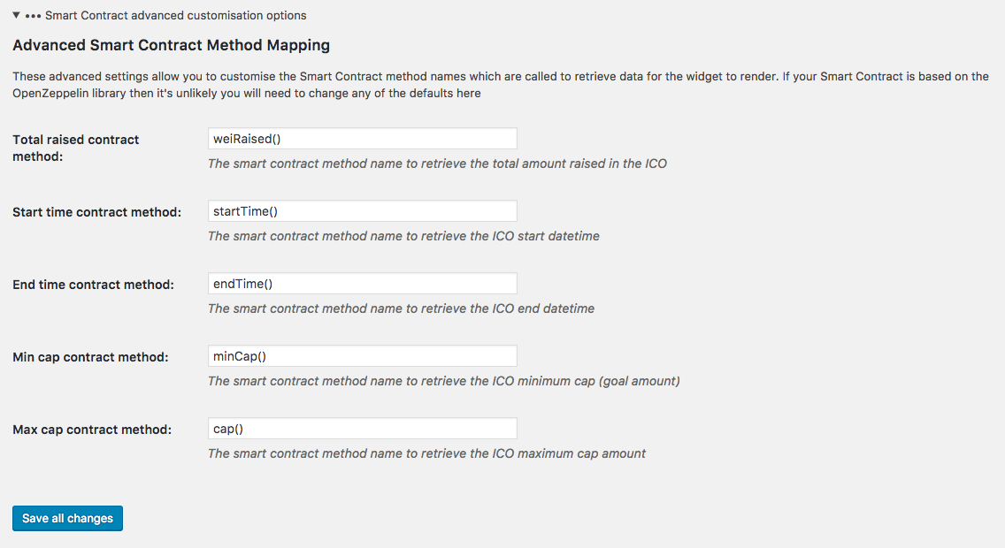Focus the minCap() input field

coord(362,356)
